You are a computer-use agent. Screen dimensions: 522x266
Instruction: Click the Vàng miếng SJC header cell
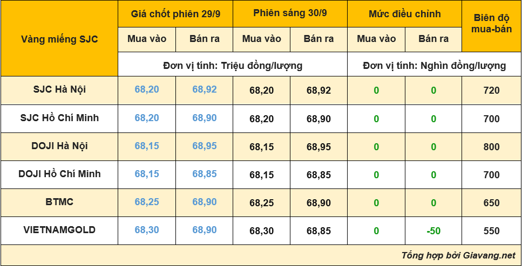[x=59, y=39]
